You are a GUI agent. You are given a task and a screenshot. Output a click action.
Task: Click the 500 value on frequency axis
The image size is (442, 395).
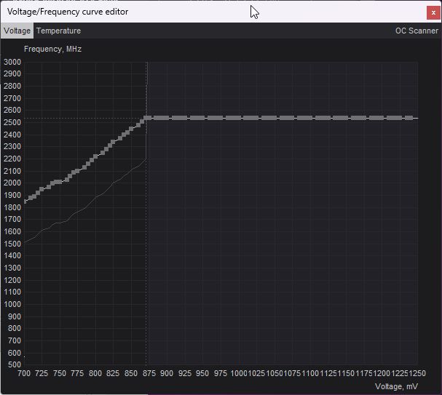point(15,364)
